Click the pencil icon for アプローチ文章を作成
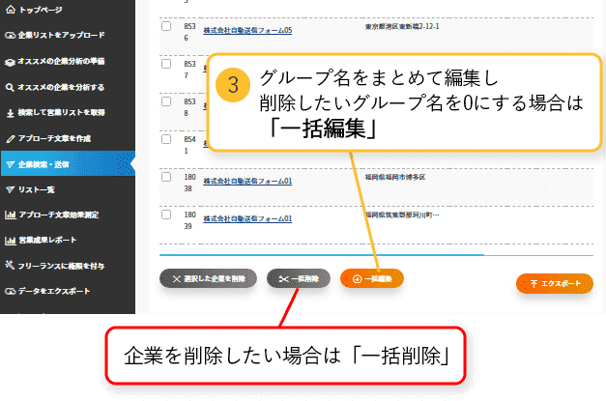This screenshot has height=401, width=606. pos(11,139)
